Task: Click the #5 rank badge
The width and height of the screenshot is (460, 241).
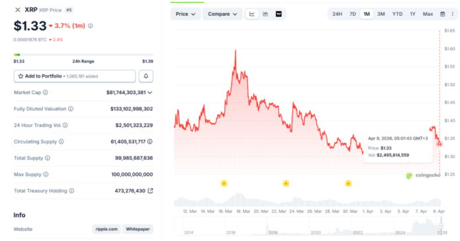Action: pos(69,10)
